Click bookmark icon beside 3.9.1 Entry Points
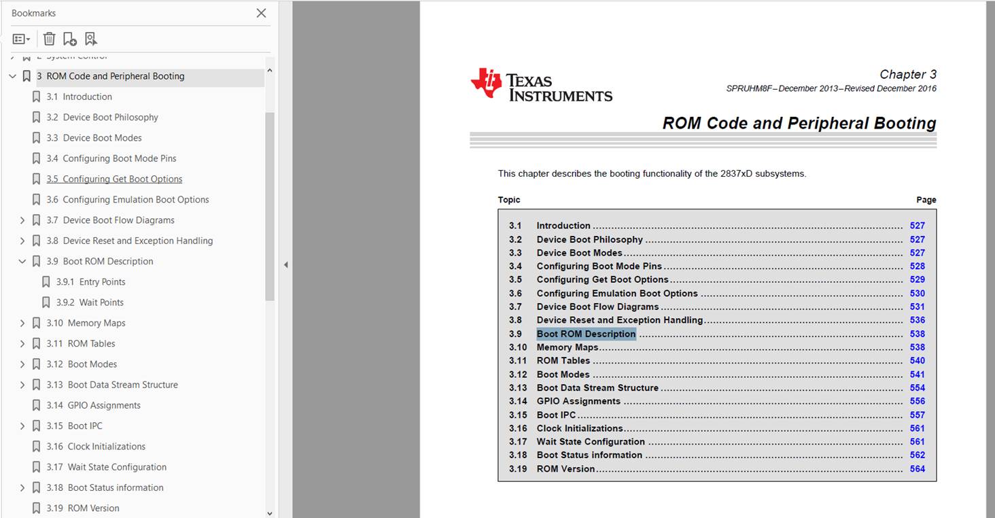This screenshot has height=518, width=995. (x=46, y=281)
